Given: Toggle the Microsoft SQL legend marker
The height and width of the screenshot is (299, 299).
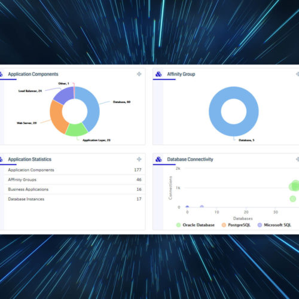Looking at the screenshot, I should [260, 225].
